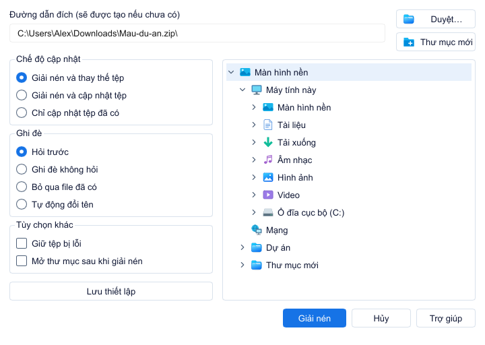485x345 pixels.
Task: Select Tải xuống in folder tree
Action: [349, 142]
